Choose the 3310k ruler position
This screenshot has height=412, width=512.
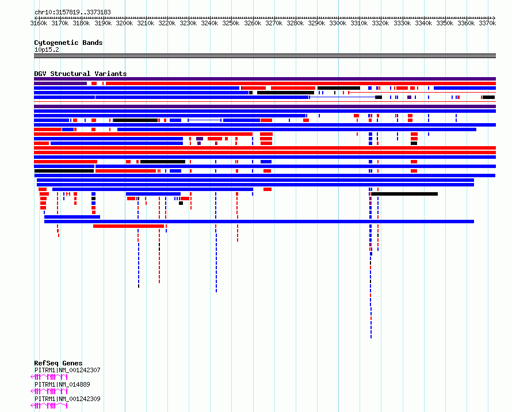pos(359,23)
